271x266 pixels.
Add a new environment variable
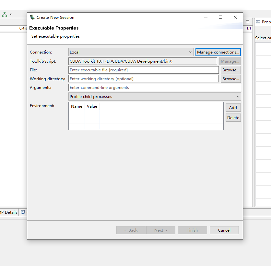point(233,107)
